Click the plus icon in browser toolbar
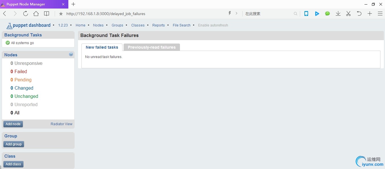Screen dimensions: 385x169 (370, 14)
